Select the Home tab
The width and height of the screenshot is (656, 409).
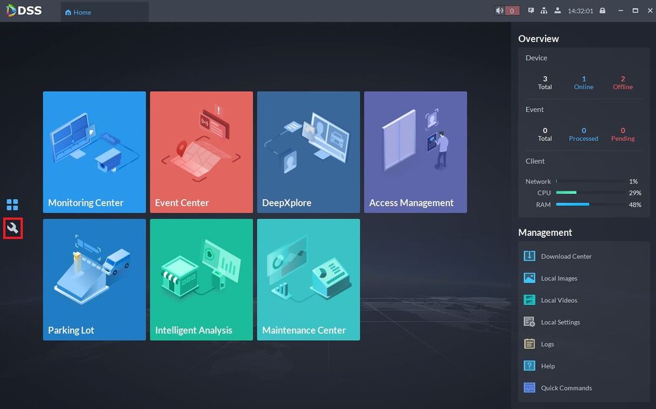[78, 12]
